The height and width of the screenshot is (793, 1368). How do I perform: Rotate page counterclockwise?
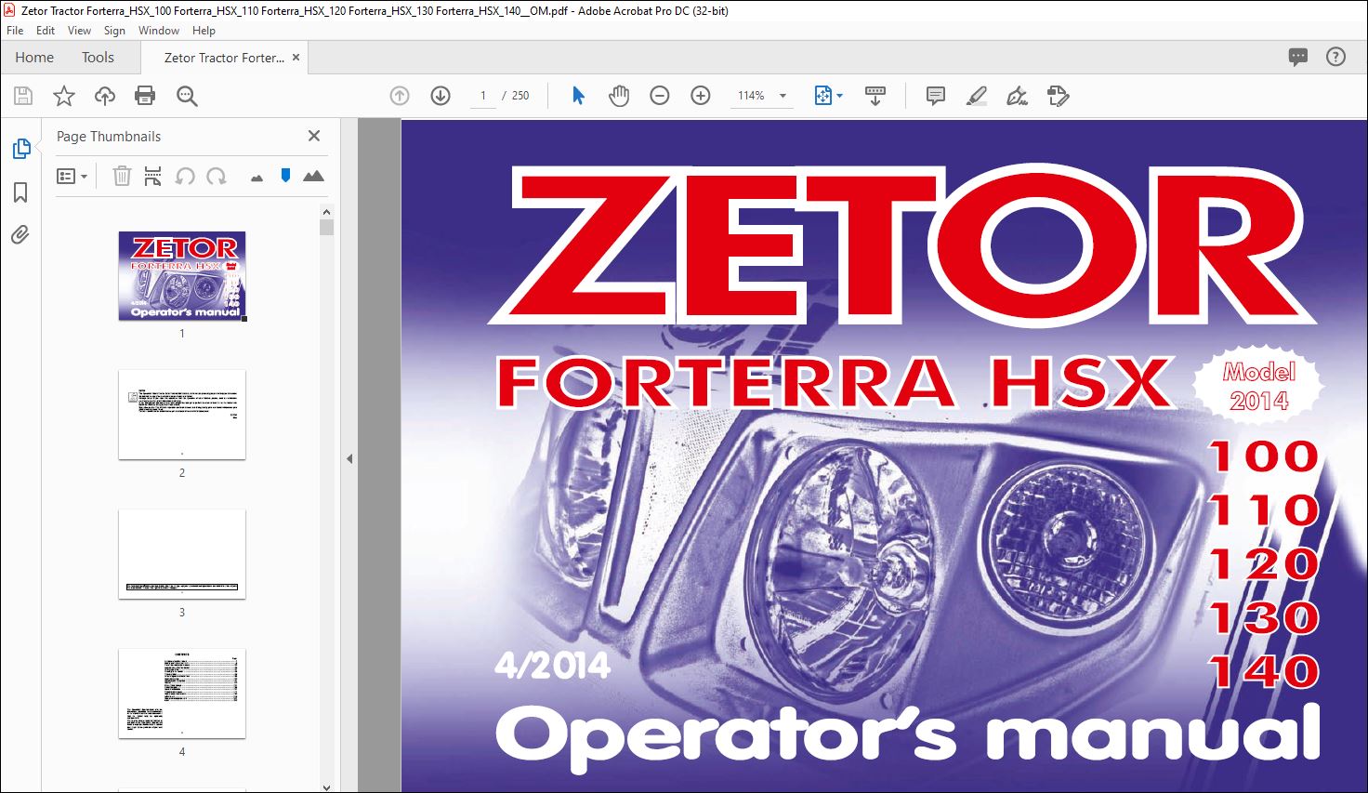[185, 176]
